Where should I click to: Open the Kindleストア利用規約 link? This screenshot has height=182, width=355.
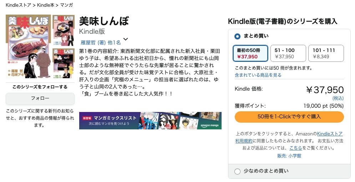pyautogui.click(x=330, y=134)
